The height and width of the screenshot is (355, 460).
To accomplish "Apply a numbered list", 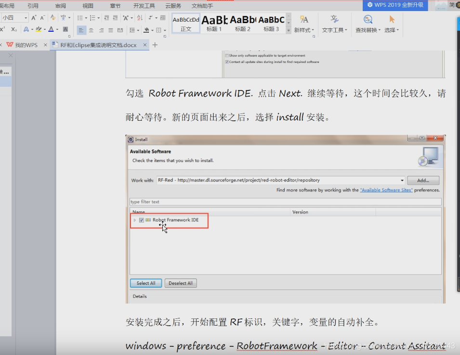I will [x=92, y=18].
